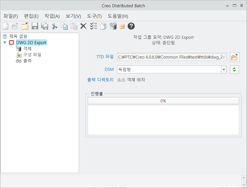Select the 제목 없음 root tree item
Screen dimensions: 247x188
[x=18, y=36]
